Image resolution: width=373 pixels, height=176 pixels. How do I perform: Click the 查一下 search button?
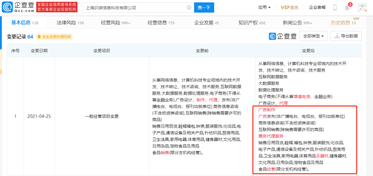click(x=204, y=7)
